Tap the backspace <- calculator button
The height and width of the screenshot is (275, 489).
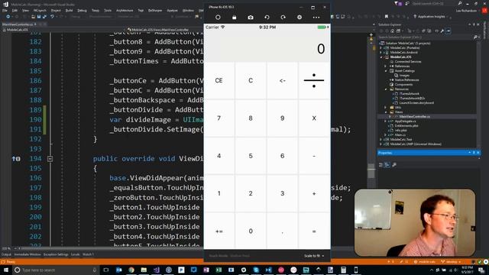(x=282, y=80)
